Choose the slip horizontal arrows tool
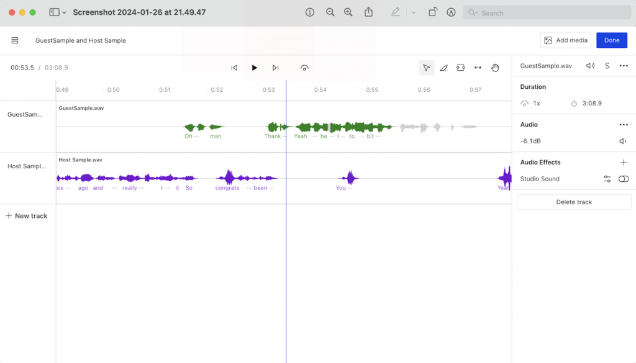This screenshot has height=363, width=636. (x=478, y=68)
